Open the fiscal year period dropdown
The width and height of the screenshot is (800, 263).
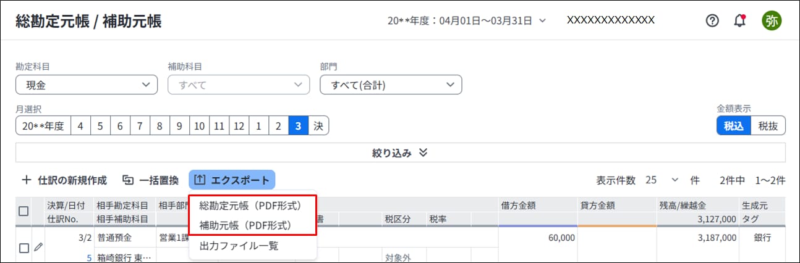(x=467, y=20)
